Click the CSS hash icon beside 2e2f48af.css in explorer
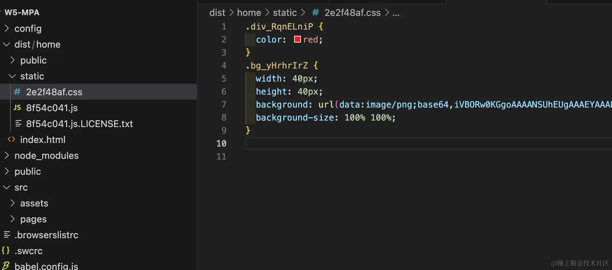612x270 pixels. (x=17, y=92)
